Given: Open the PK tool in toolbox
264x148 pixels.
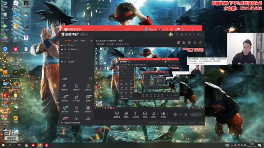Looking at the screenshot, I should (x=65, y=119).
